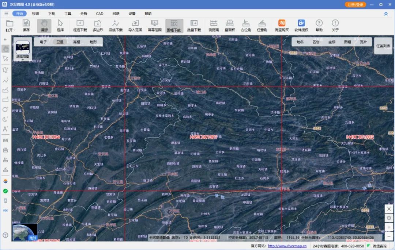395x250 pixels.
Task: Click the 打开 (Open) folder icon
Action: pyautogui.click(x=10, y=24)
